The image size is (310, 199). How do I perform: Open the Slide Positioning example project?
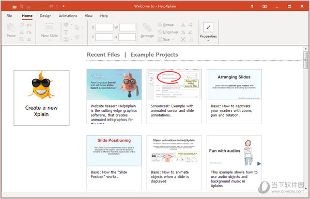(114, 163)
